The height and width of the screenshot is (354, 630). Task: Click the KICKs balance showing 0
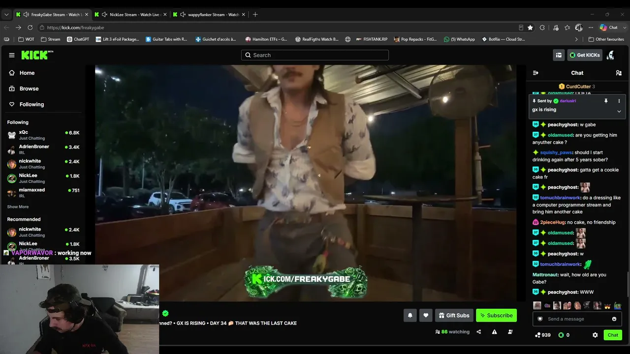tap(564, 335)
